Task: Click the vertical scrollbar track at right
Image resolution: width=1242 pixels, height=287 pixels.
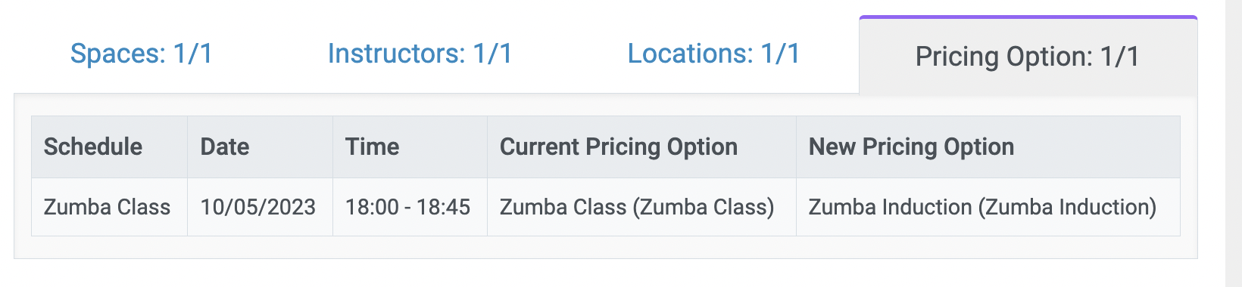Action: point(1234,143)
